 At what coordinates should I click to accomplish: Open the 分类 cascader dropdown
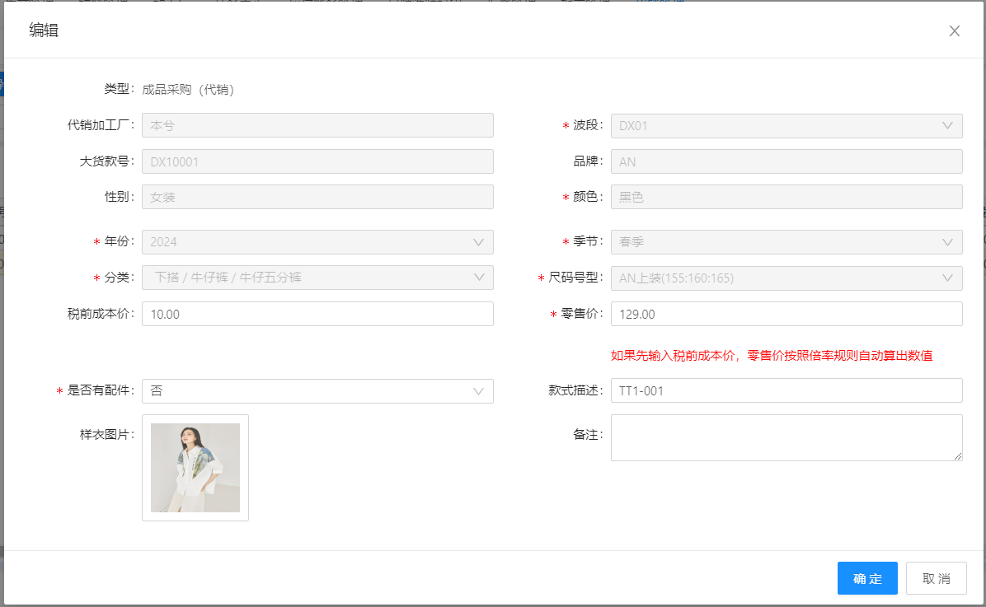click(317, 278)
